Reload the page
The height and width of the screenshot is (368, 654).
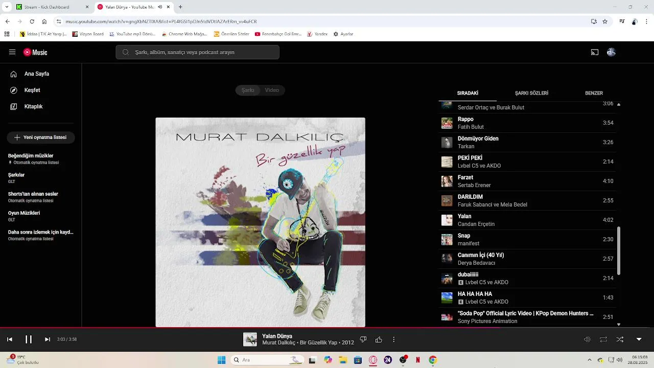coord(32,21)
